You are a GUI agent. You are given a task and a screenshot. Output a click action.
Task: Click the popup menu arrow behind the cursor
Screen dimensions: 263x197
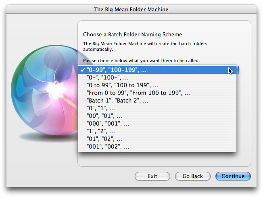click(238, 70)
